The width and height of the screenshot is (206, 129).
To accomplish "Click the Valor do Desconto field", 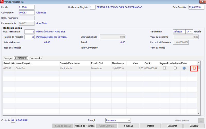I will pos(186,37).
